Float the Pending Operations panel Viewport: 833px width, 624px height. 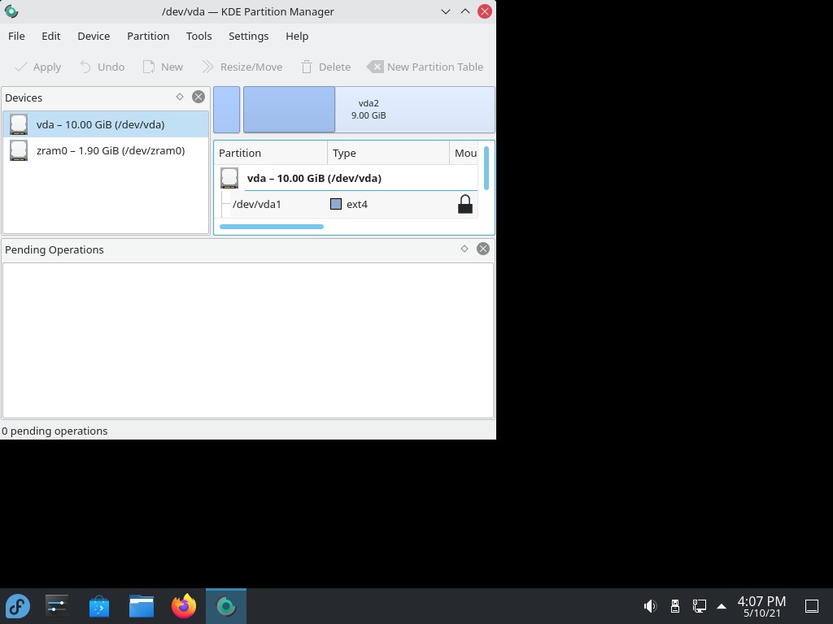(x=464, y=249)
